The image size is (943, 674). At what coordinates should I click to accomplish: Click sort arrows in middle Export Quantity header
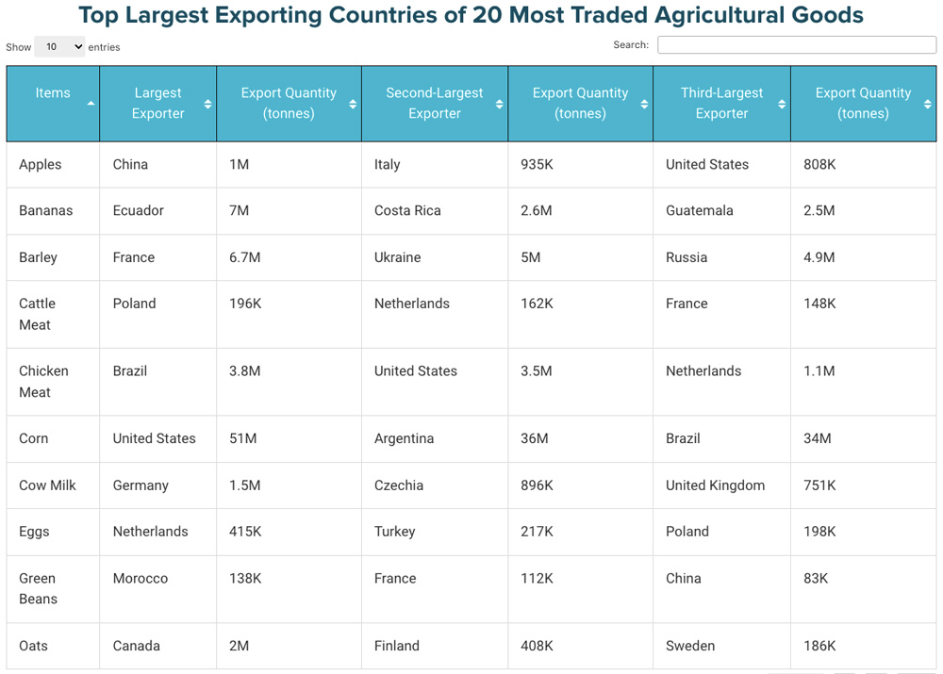click(644, 104)
